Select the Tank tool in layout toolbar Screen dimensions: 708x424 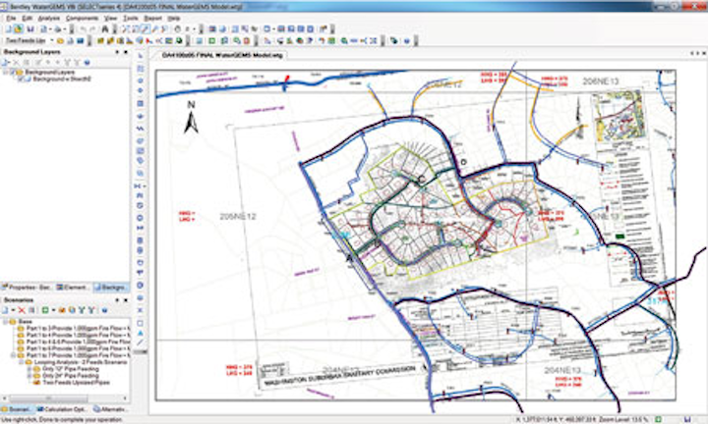coord(141,104)
